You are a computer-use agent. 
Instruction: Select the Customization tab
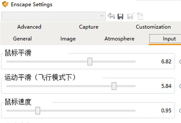[153, 27]
